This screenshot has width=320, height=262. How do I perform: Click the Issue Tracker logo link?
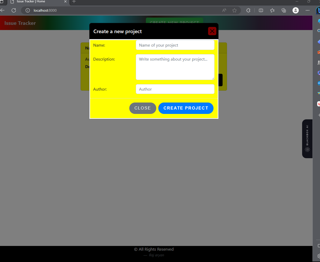(20, 23)
